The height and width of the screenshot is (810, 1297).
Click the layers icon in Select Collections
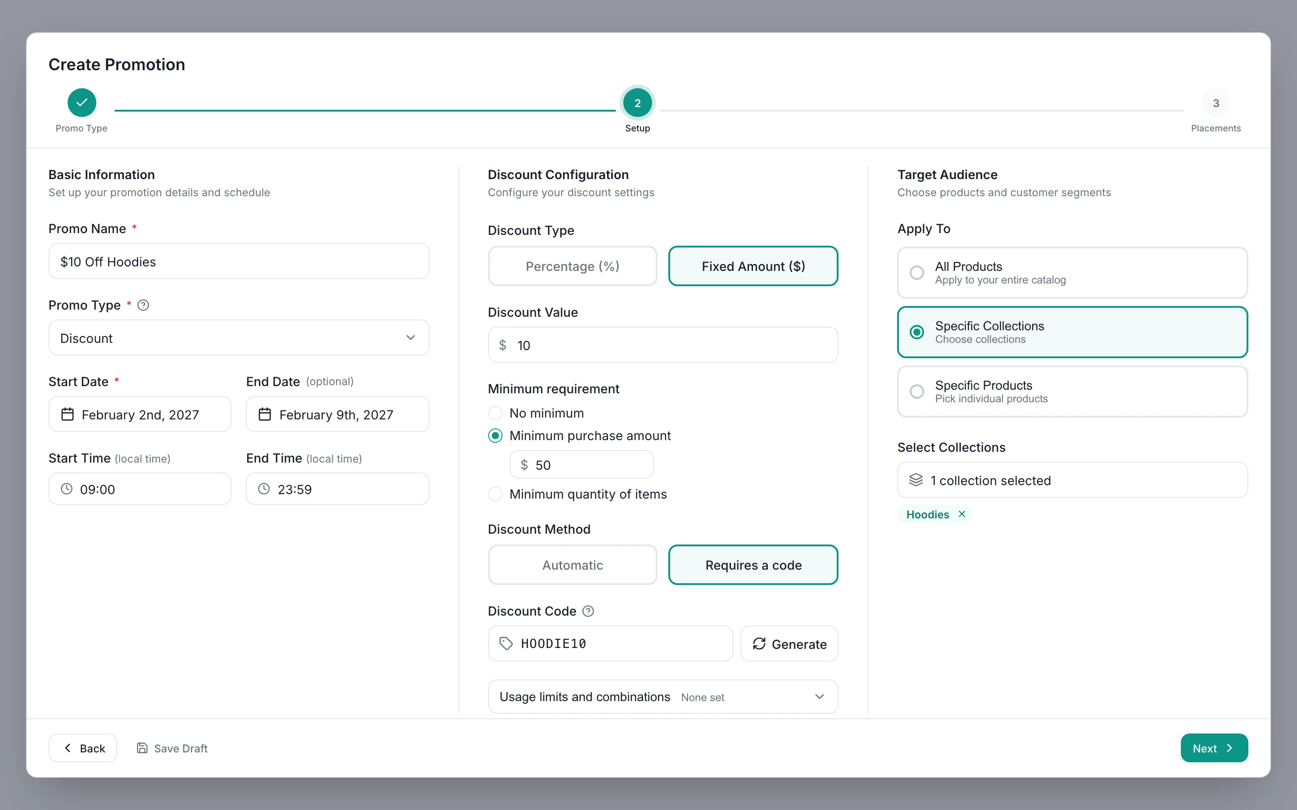[916, 480]
